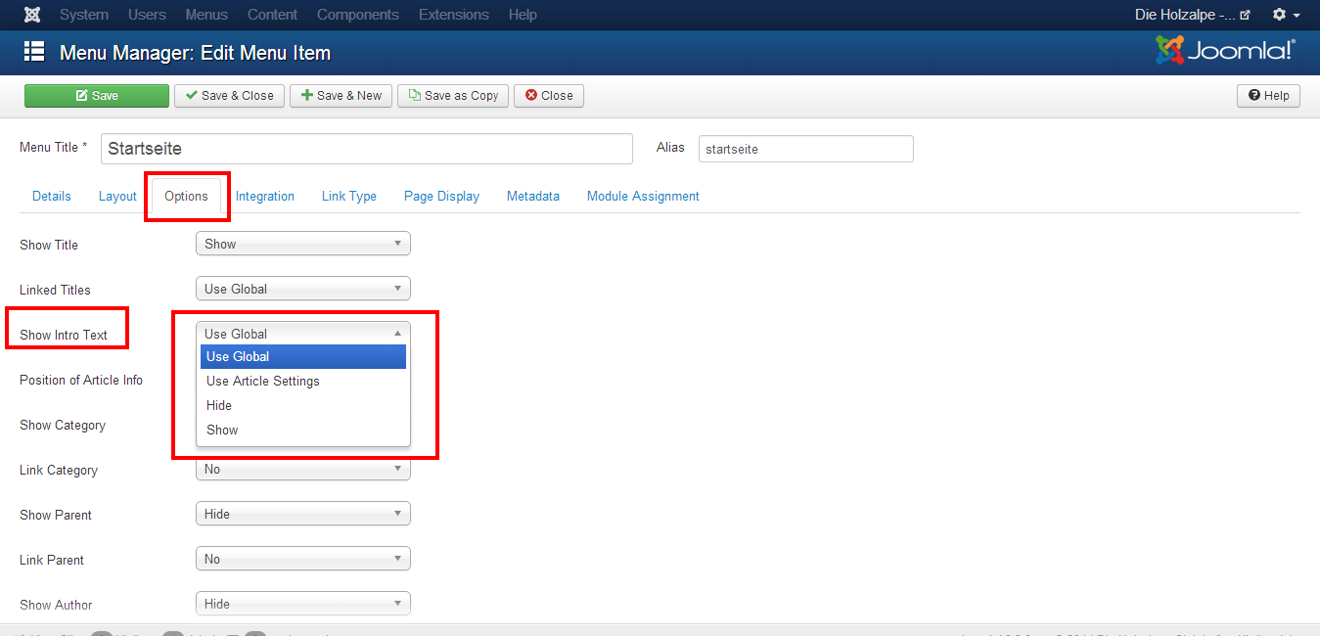Open the Help menu in top bar
This screenshot has height=636, width=1320.
(523, 15)
